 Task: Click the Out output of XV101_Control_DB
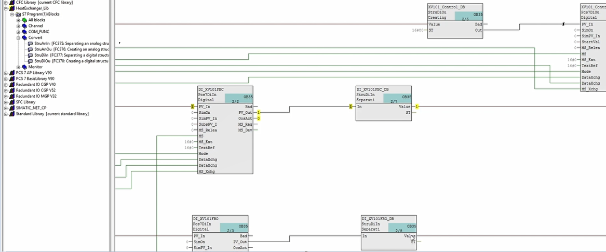478,30
